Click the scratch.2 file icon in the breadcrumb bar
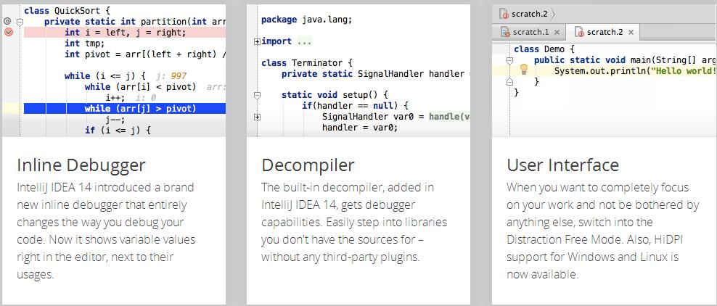Image resolution: width=717 pixels, height=306 pixels. pos(505,14)
